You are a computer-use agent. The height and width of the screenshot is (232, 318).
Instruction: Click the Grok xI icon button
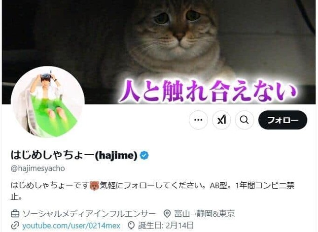point(221,120)
